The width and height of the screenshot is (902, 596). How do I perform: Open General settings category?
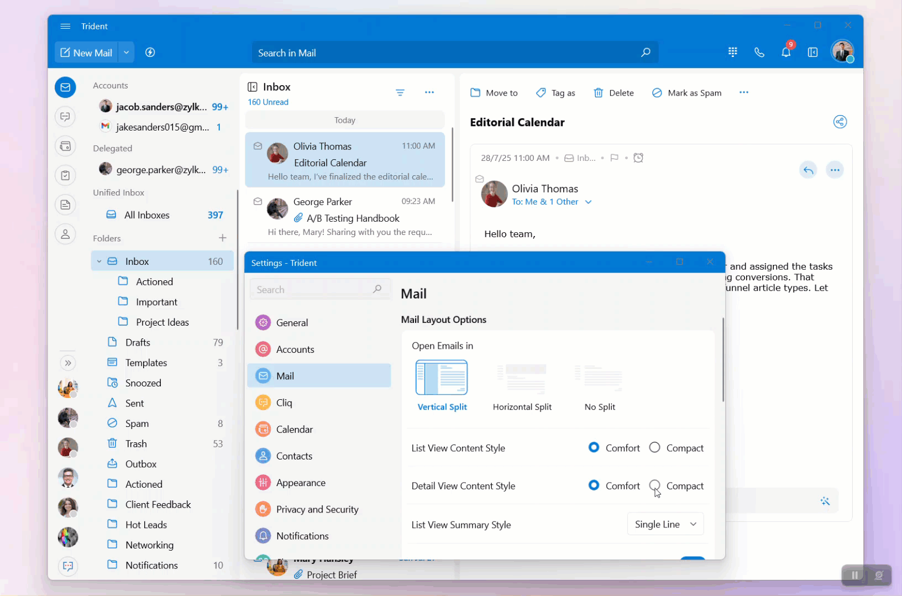(x=319, y=322)
